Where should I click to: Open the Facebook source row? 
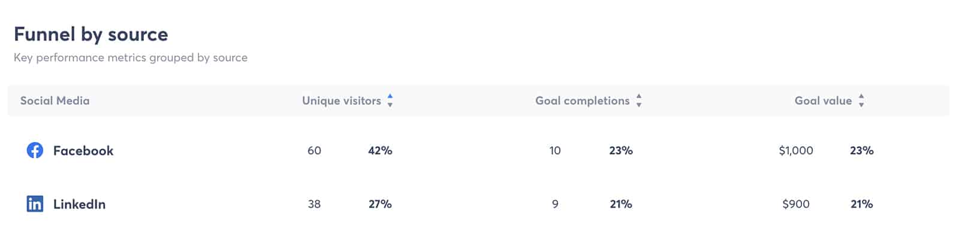coord(479,150)
